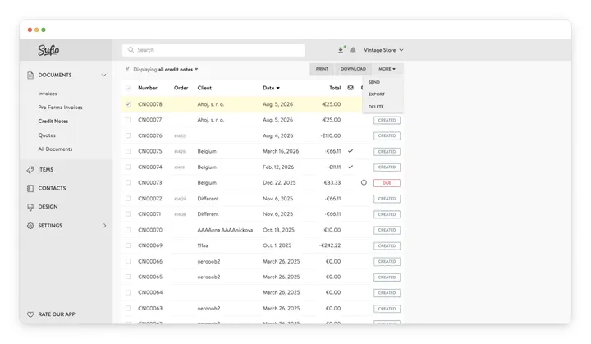Viewport: 591px width, 344px height.
Task: Click the Created badge on CN00070
Action: tap(387, 230)
